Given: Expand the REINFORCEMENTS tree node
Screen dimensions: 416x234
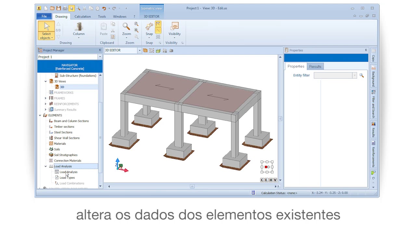Looking at the screenshot, I should click(x=45, y=104).
